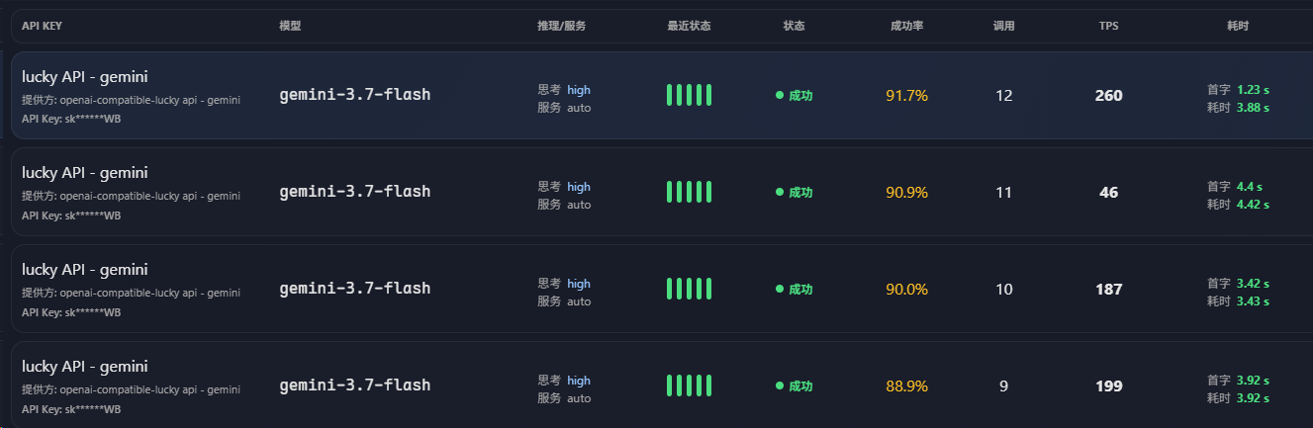
Task: Click the green 成功 status in the 199 TPS row
Action: click(x=794, y=386)
